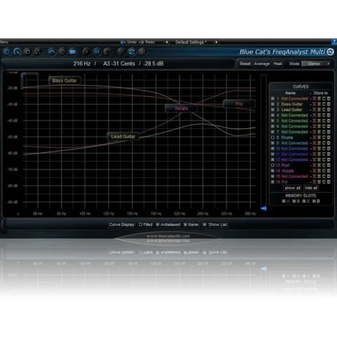The height and width of the screenshot is (337, 337).
Task: Store 14 Vocals curve to slot D
Action: coord(328,171)
